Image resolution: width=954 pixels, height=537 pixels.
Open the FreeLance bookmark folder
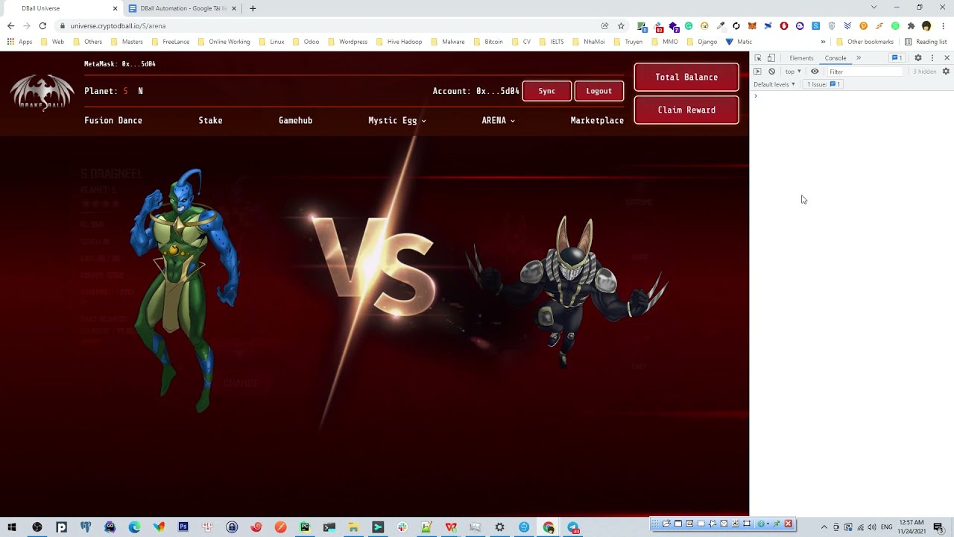pos(171,42)
